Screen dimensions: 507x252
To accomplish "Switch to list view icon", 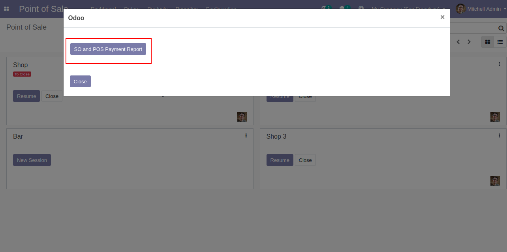I will click(x=500, y=42).
